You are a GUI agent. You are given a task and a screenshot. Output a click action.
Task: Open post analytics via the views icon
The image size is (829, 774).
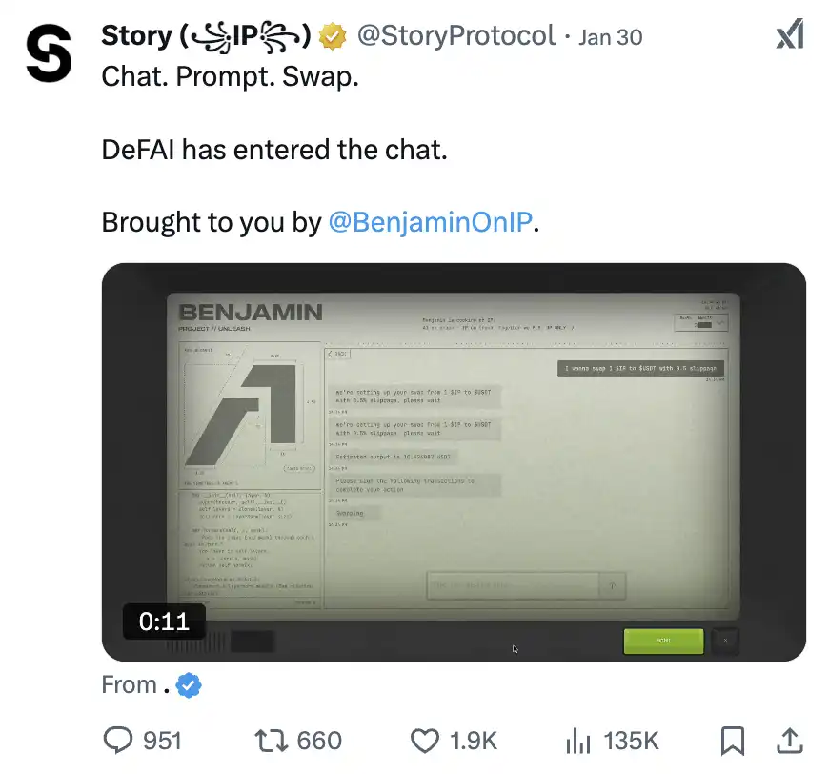pyautogui.click(x=578, y=741)
